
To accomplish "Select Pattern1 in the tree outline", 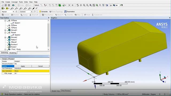I will pyautogui.click(x=14, y=40).
